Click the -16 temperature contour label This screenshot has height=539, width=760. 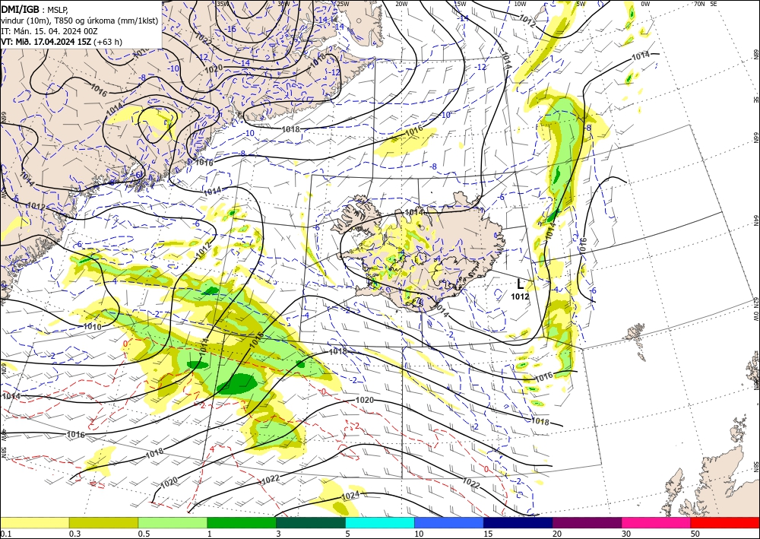tap(231, 29)
